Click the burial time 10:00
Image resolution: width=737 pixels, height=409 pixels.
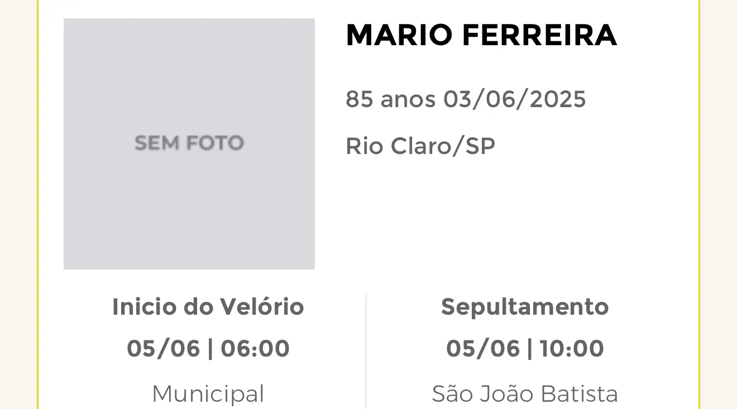(572, 349)
